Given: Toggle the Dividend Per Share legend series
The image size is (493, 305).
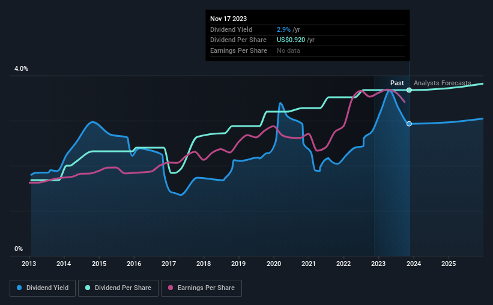Looking at the screenshot, I should coord(118,288).
